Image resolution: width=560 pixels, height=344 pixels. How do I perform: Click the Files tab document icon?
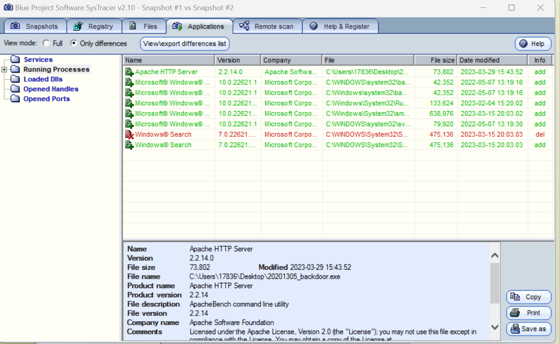click(133, 26)
